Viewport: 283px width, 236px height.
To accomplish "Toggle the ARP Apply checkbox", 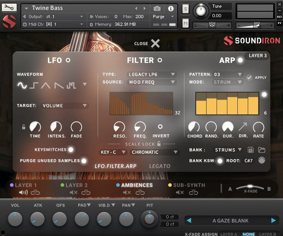I will click(x=249, y=77).
